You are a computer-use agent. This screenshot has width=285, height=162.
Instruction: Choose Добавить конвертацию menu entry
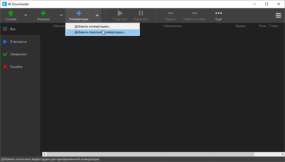(x=93, y=26)
